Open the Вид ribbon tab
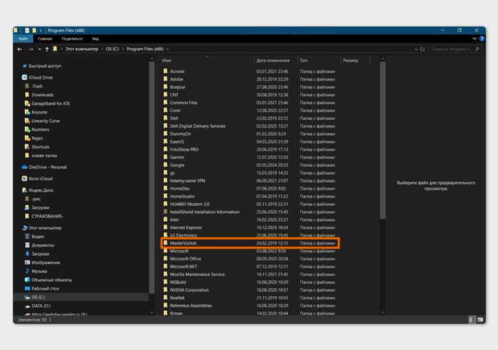Viewport: 498px width, 350px height. tap(95, 39)
